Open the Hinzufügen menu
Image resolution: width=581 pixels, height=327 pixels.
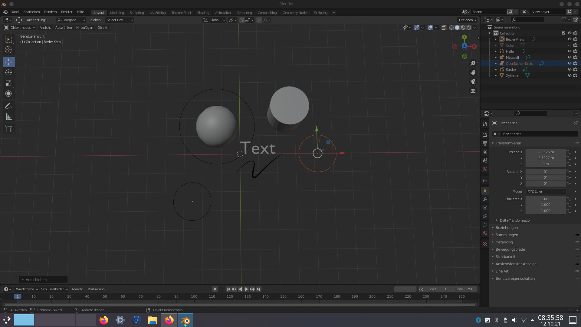[84, 28]
